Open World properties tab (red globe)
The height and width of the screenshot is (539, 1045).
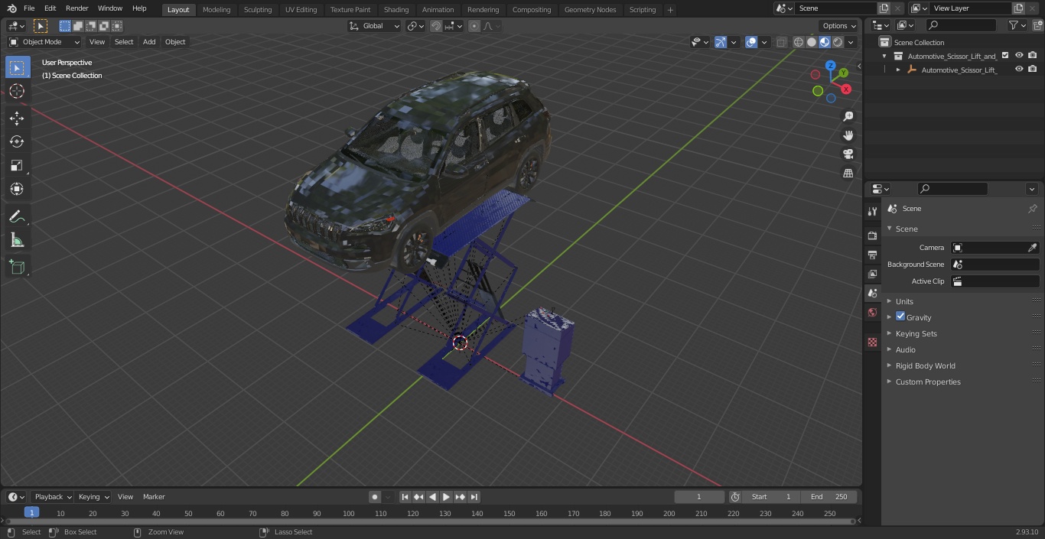(872, 312)
